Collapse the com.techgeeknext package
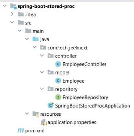Image resolution: width=134 pixels, height=136 pixels. click(x=35, y=47)
